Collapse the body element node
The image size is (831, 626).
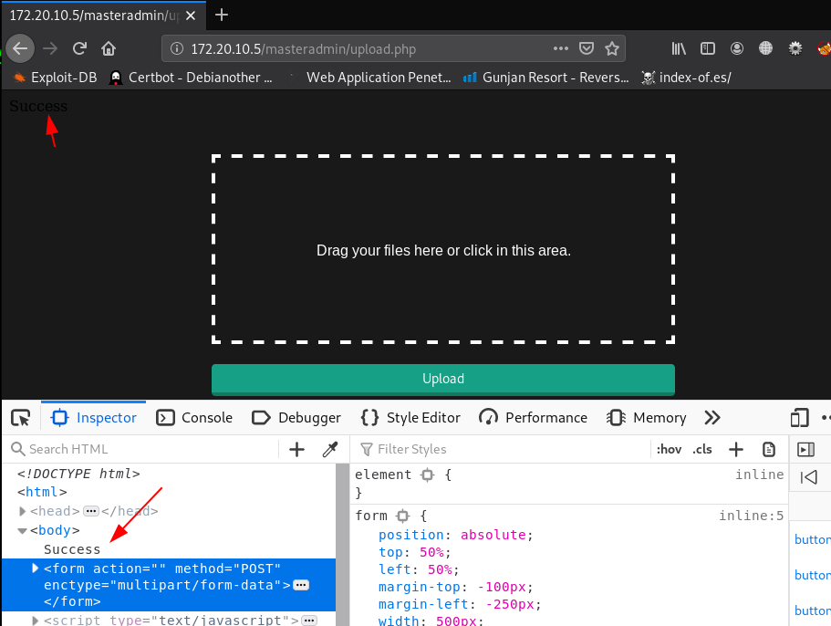22,530
